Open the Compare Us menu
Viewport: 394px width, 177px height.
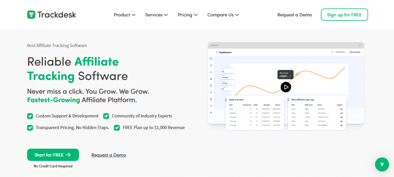[223, 15]
